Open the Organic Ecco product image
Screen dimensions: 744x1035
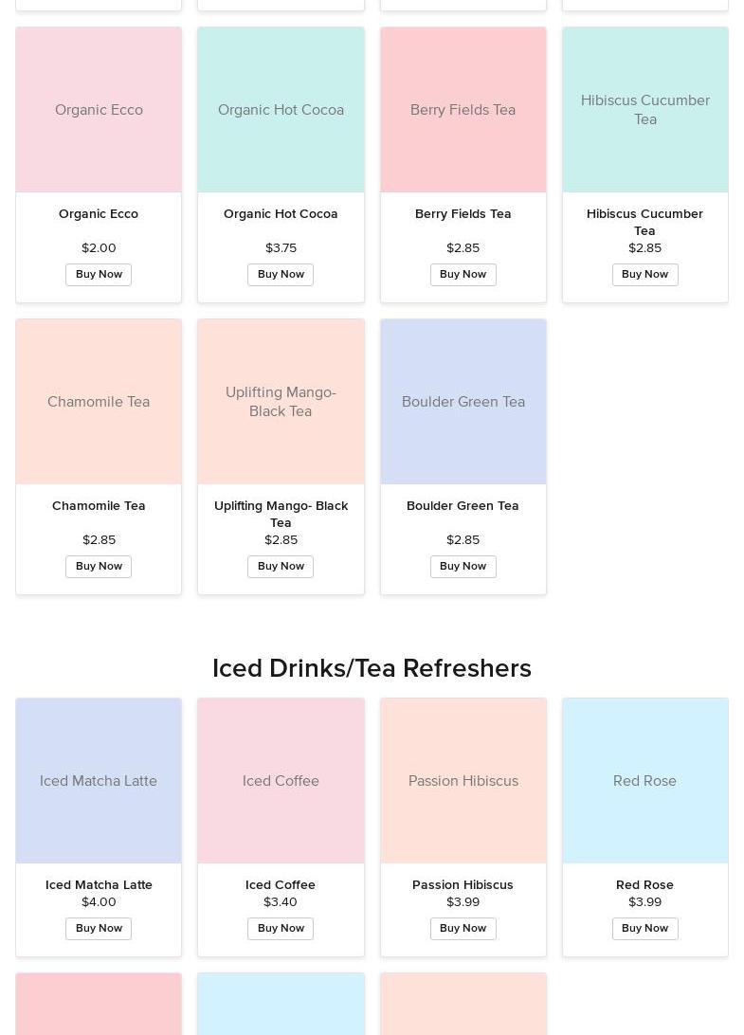pyautogui.click(x=99, y=110)
